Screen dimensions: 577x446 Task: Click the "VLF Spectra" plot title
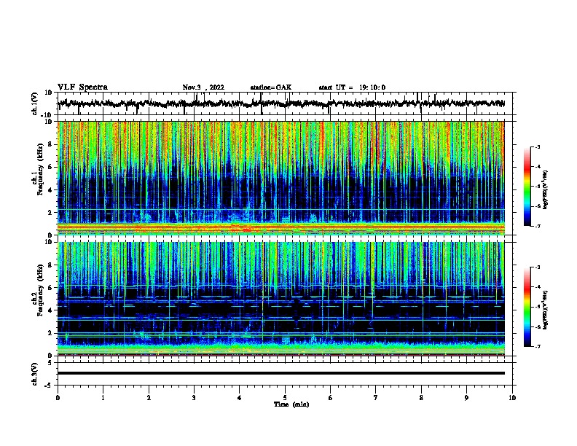[82, 87]
